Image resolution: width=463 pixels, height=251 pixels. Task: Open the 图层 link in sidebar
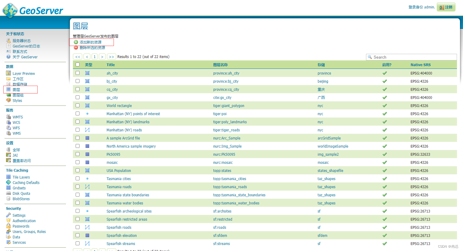pos(16,90)
